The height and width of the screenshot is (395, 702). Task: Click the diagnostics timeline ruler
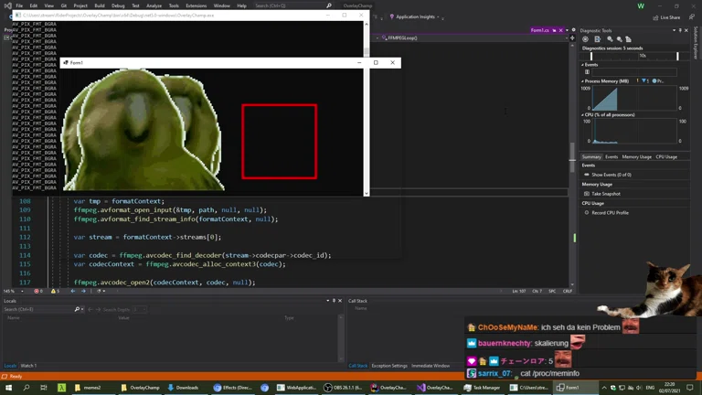634,56
